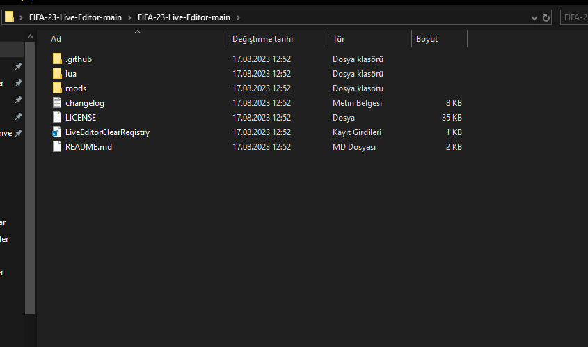Select the LICENSE file name

(x=81, y=118)
